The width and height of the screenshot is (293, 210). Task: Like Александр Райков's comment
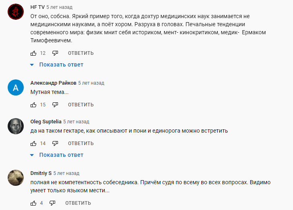(x=33, y=105)
